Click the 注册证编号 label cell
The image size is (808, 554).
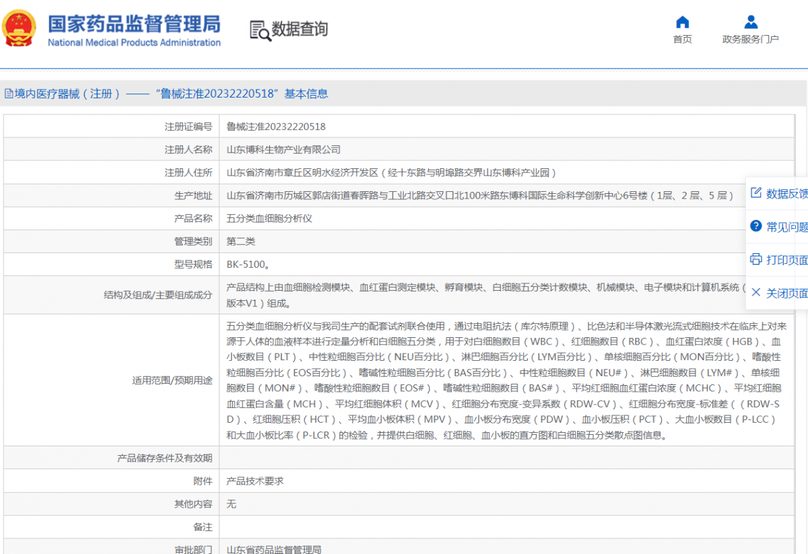pyautogui.click(x=112, y=127)
